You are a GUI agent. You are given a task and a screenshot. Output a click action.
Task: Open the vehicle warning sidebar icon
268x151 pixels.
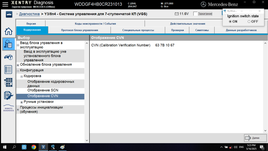click(x=8, y=57)
